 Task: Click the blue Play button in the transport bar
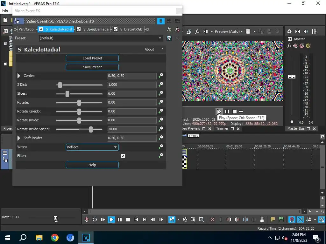point(111,220)
